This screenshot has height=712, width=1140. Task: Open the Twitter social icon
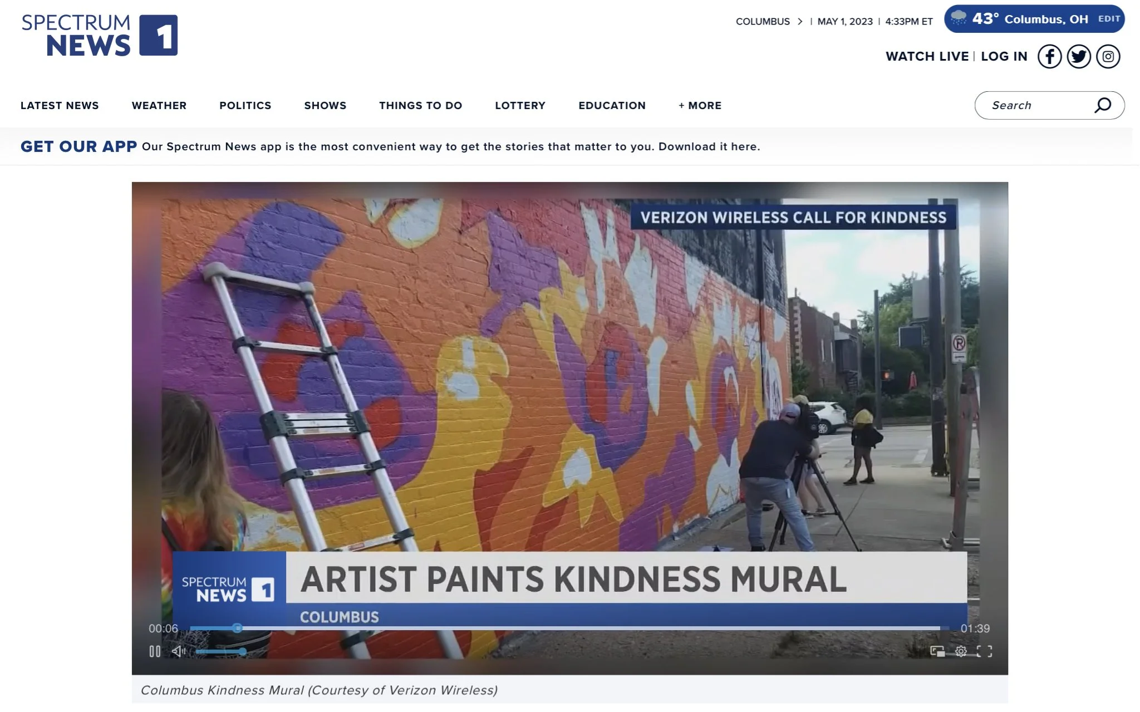point(1079,56)
